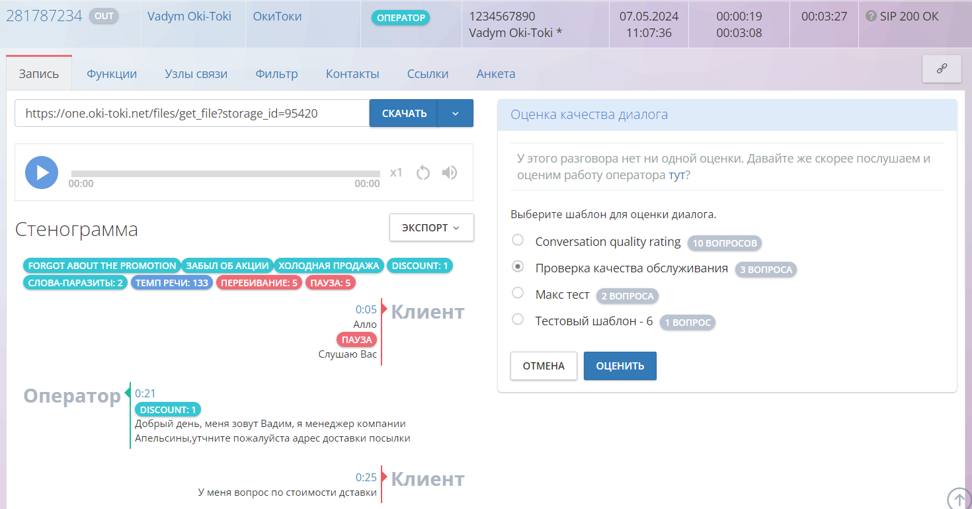972x509 pixels.
Task: Click the OUT direction badge
Action: [104, 16]
